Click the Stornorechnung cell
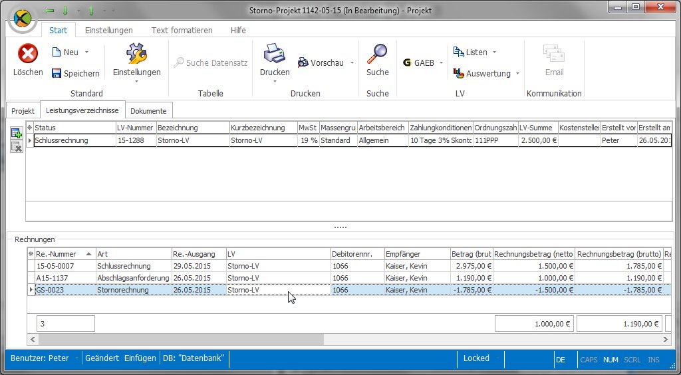Image resolution: width=681 pixels, height=375 pixels. [134, 290]
